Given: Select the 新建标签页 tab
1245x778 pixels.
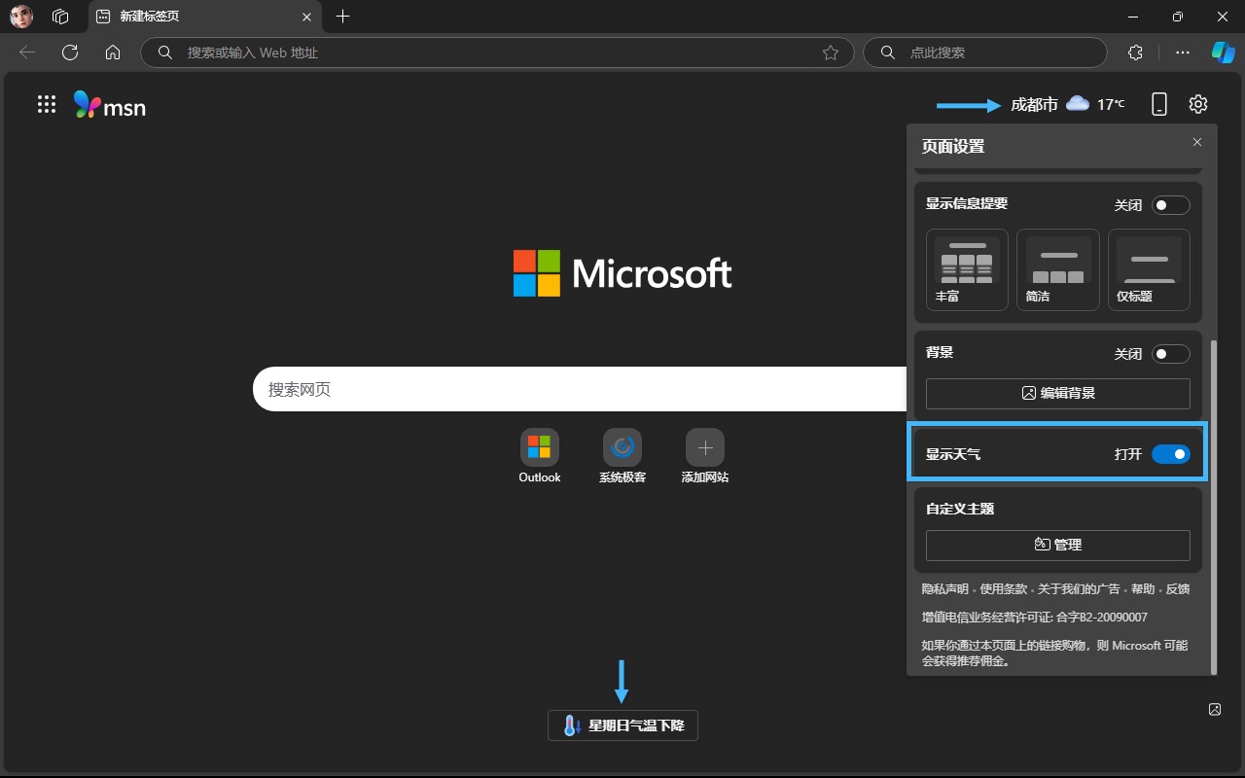Looking at the screenshot, I should tap(204, 17).
